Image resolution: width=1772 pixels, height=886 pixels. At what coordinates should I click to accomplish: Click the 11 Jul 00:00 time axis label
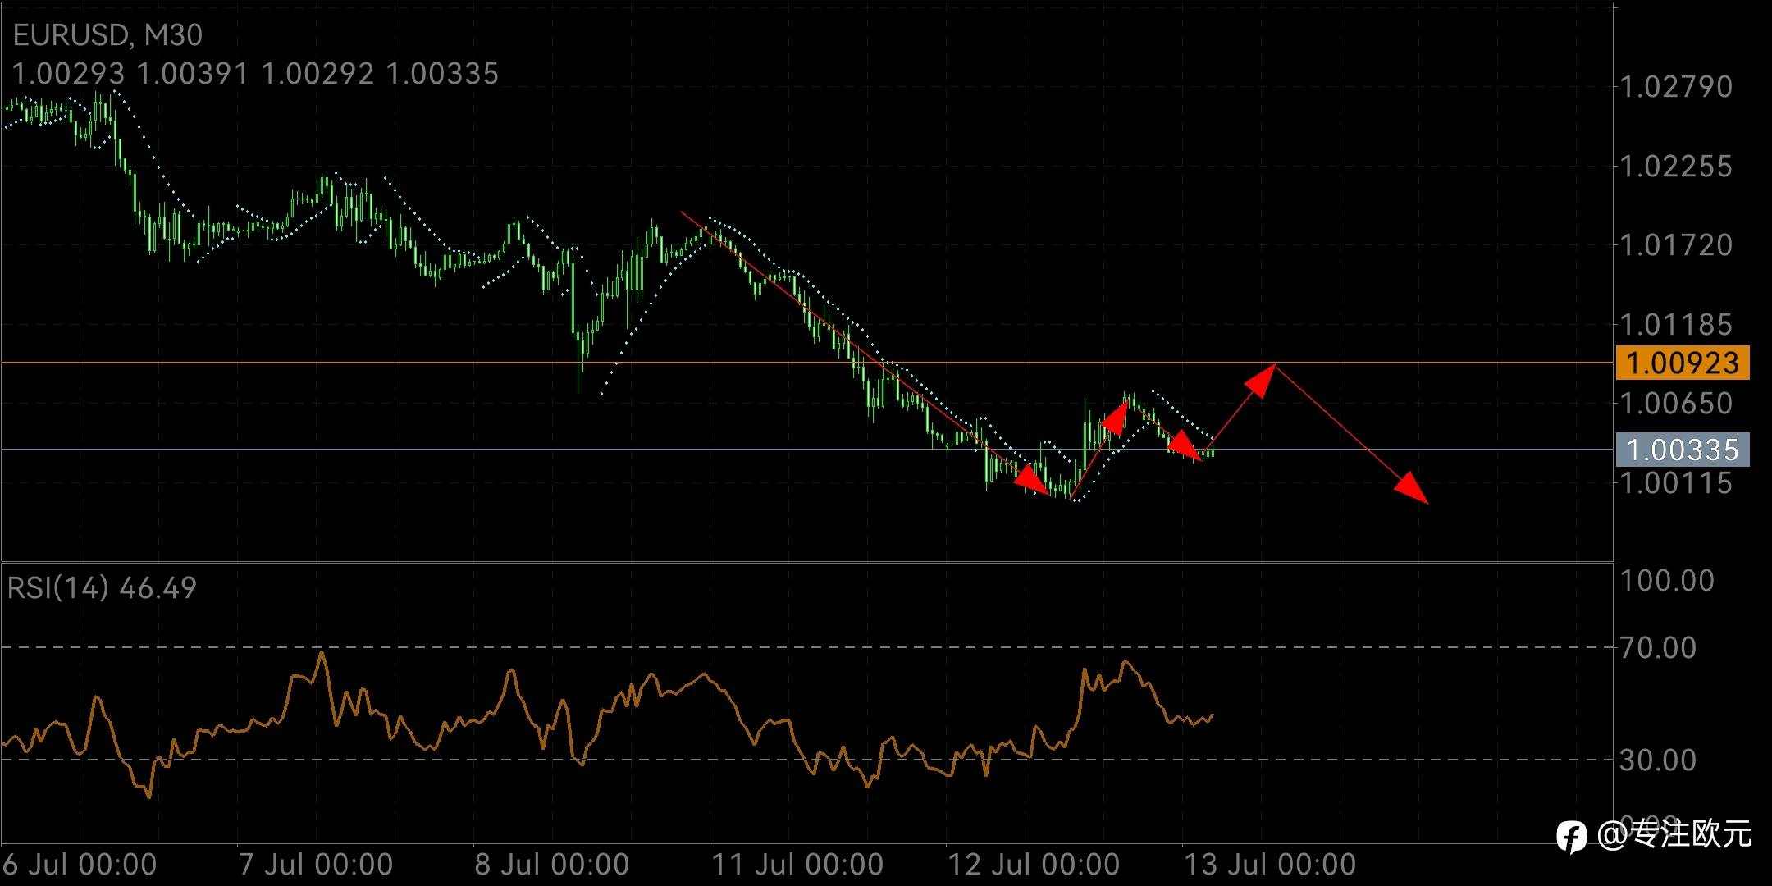797,865
